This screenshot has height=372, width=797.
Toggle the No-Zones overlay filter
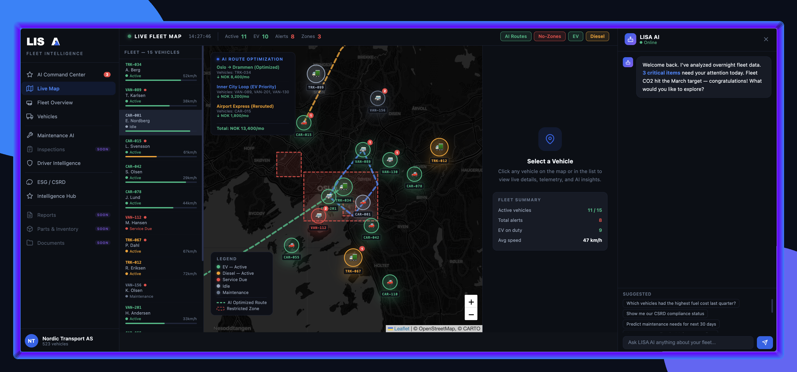point(549,36)
